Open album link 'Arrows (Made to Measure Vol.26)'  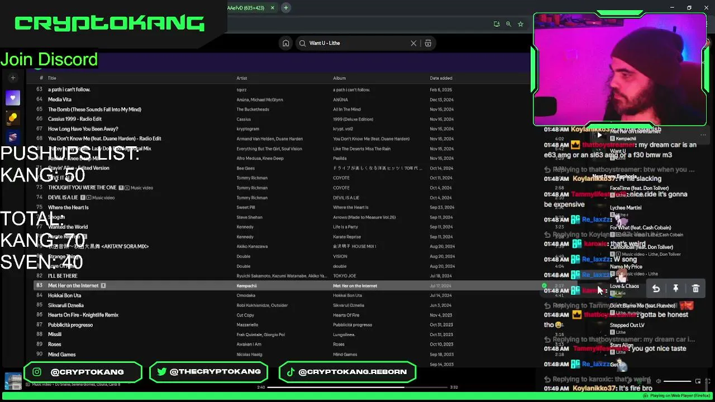pyautogui.click(x=364, y=217)
